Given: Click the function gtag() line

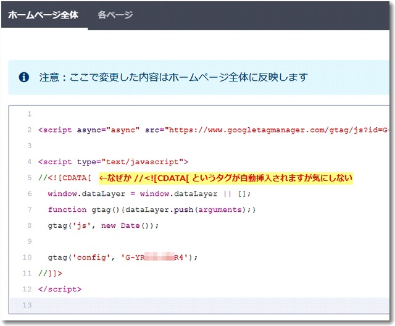Looking at the screenshot, I should [x=152, y=209].
